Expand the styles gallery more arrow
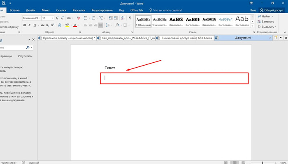The image size is (288, 164). pos(253,26)
